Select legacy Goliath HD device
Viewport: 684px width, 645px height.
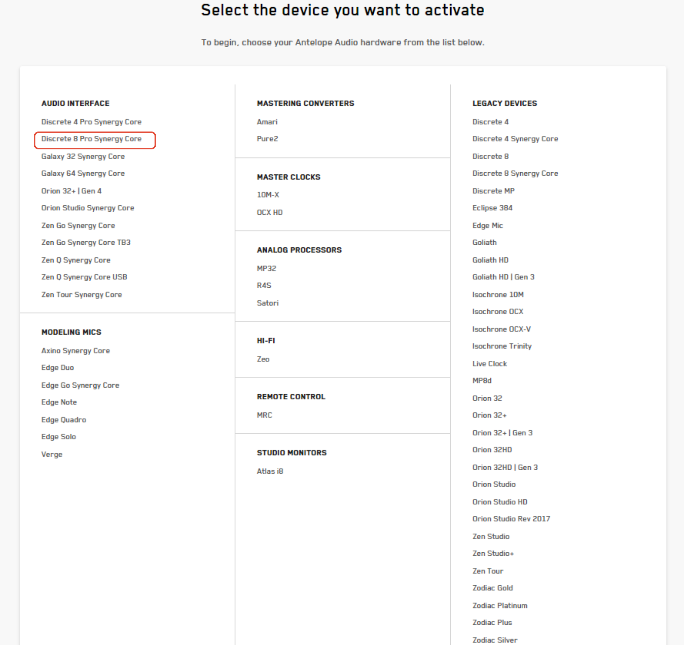tap(491, 260)
